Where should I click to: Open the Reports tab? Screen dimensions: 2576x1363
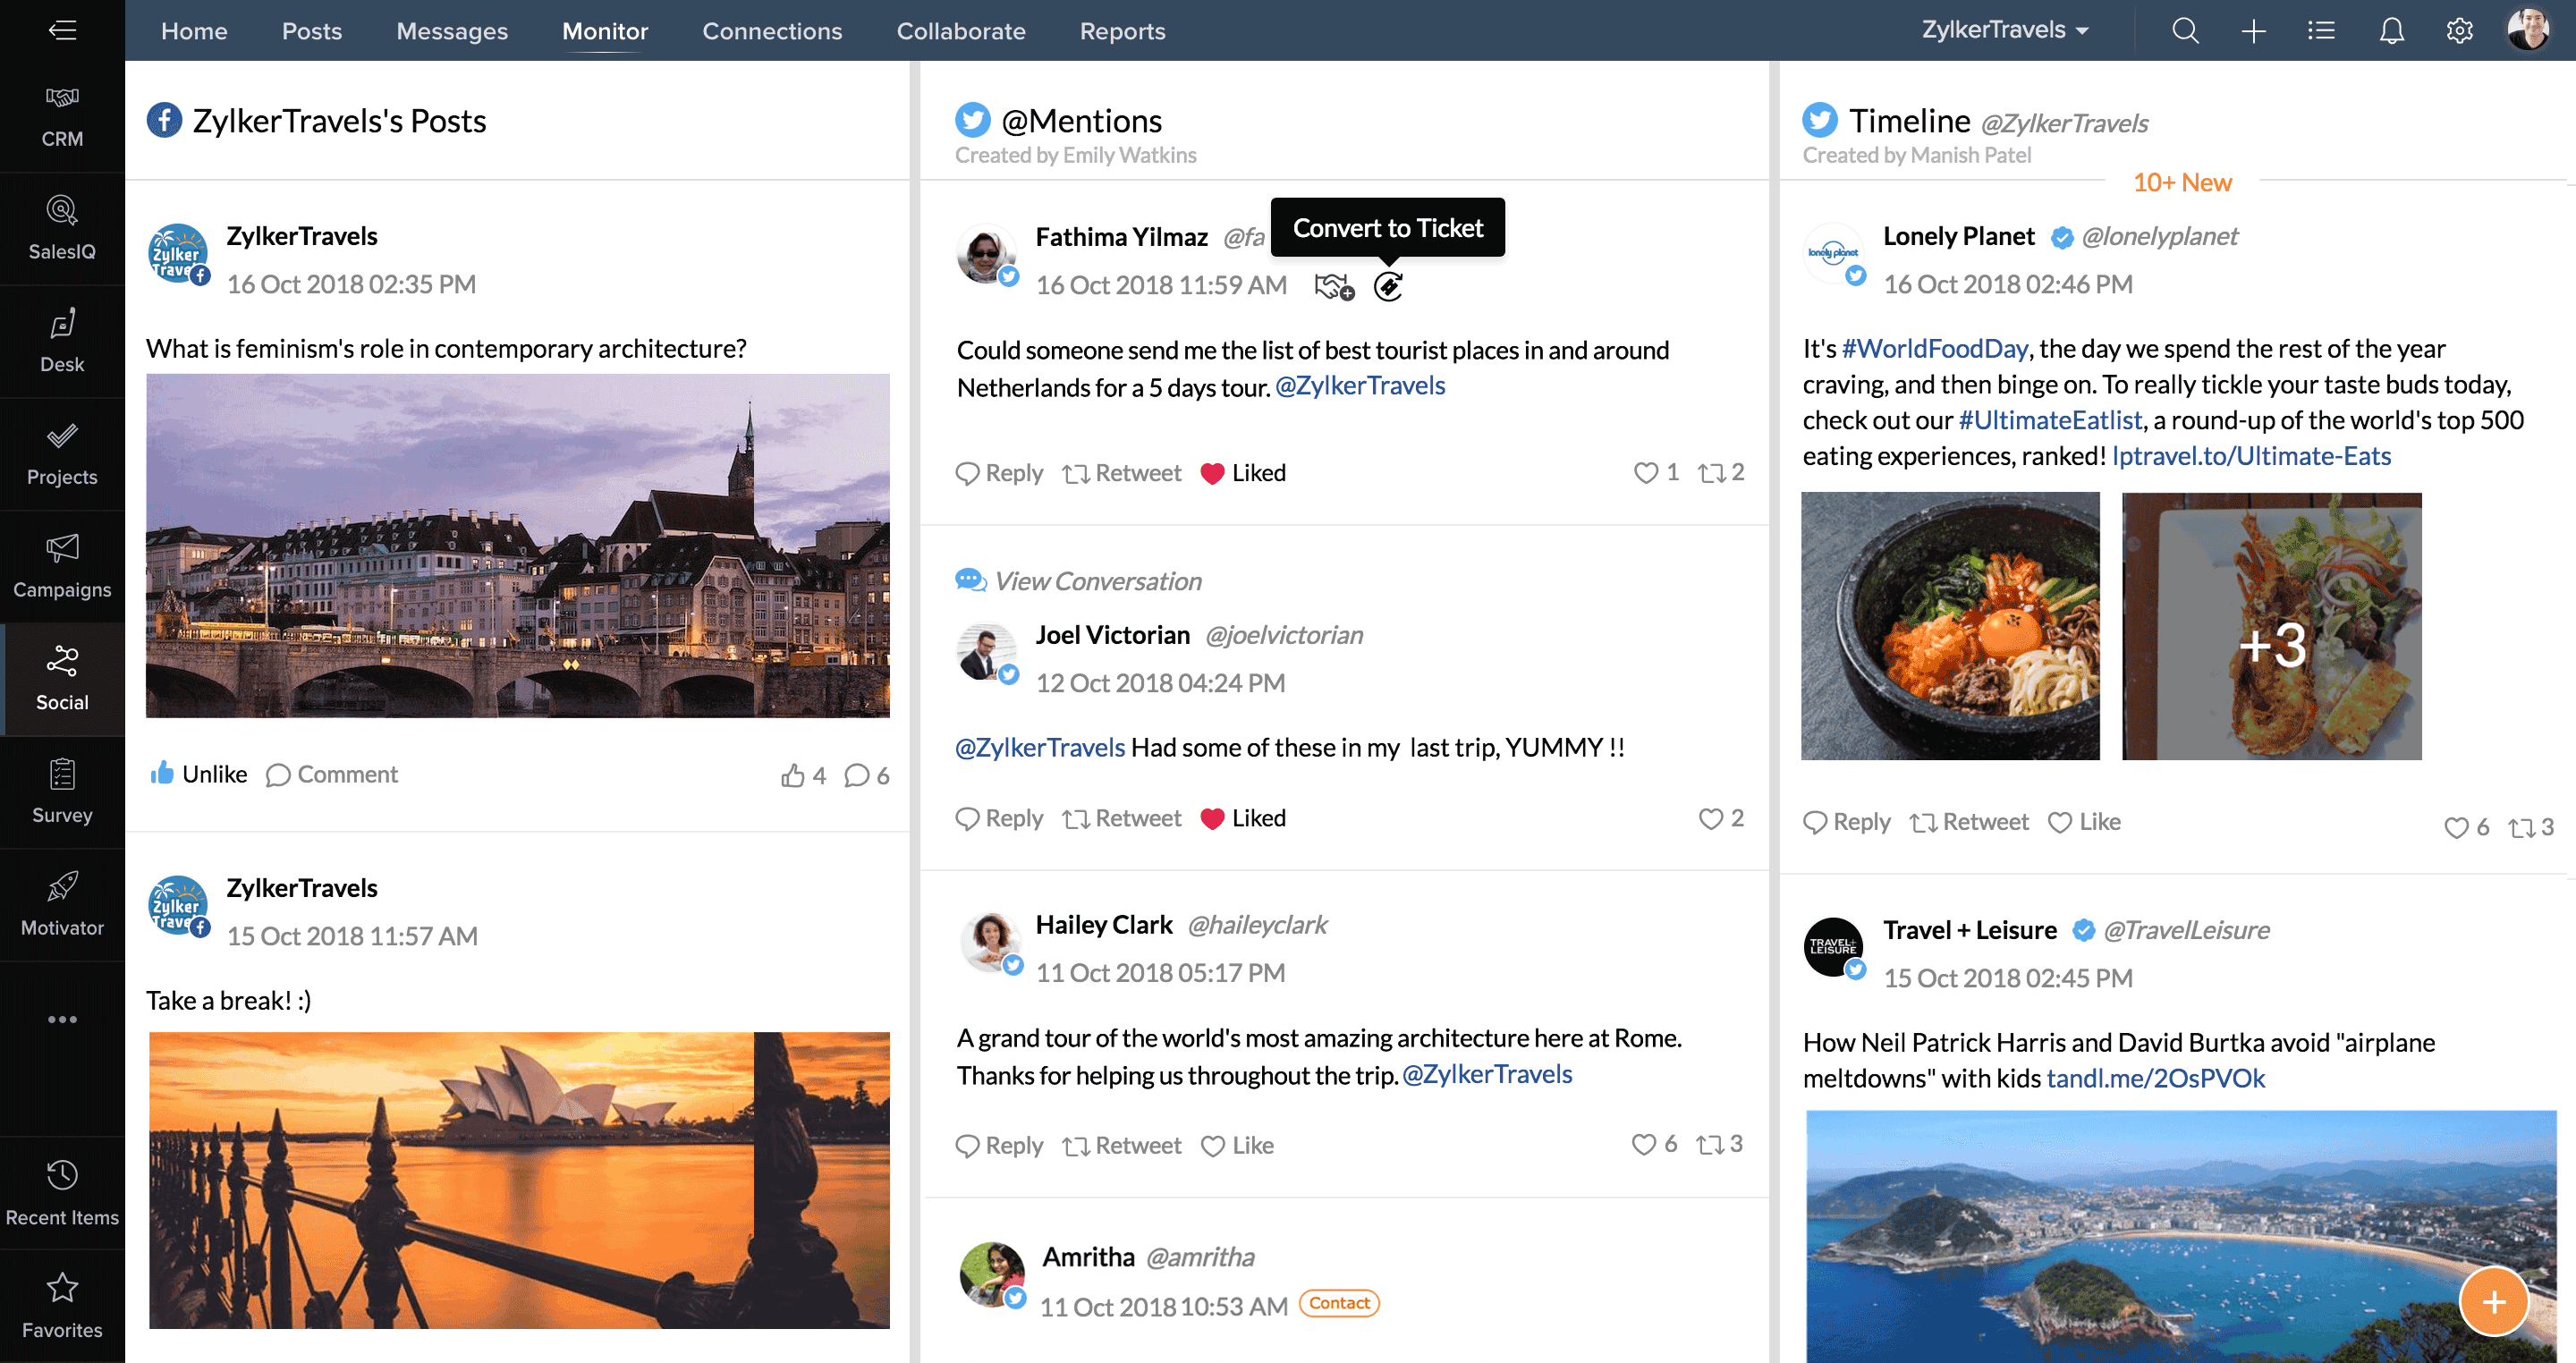[1122, 31]
